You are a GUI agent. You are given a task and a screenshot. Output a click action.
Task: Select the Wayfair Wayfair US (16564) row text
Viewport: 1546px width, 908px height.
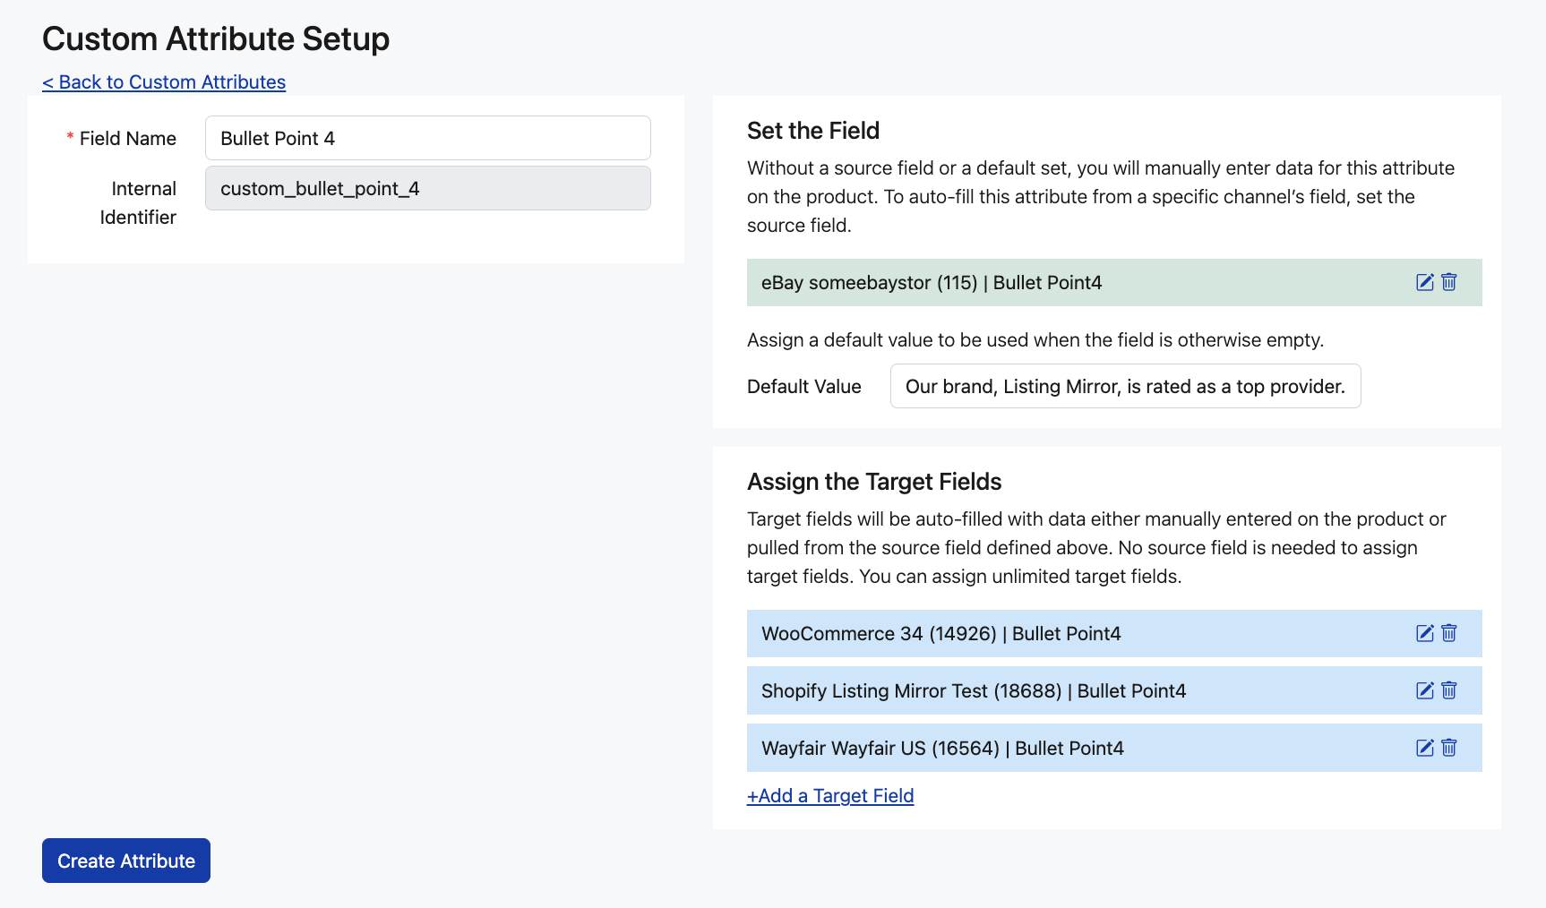pyautogui.click(x=942, y=749)
